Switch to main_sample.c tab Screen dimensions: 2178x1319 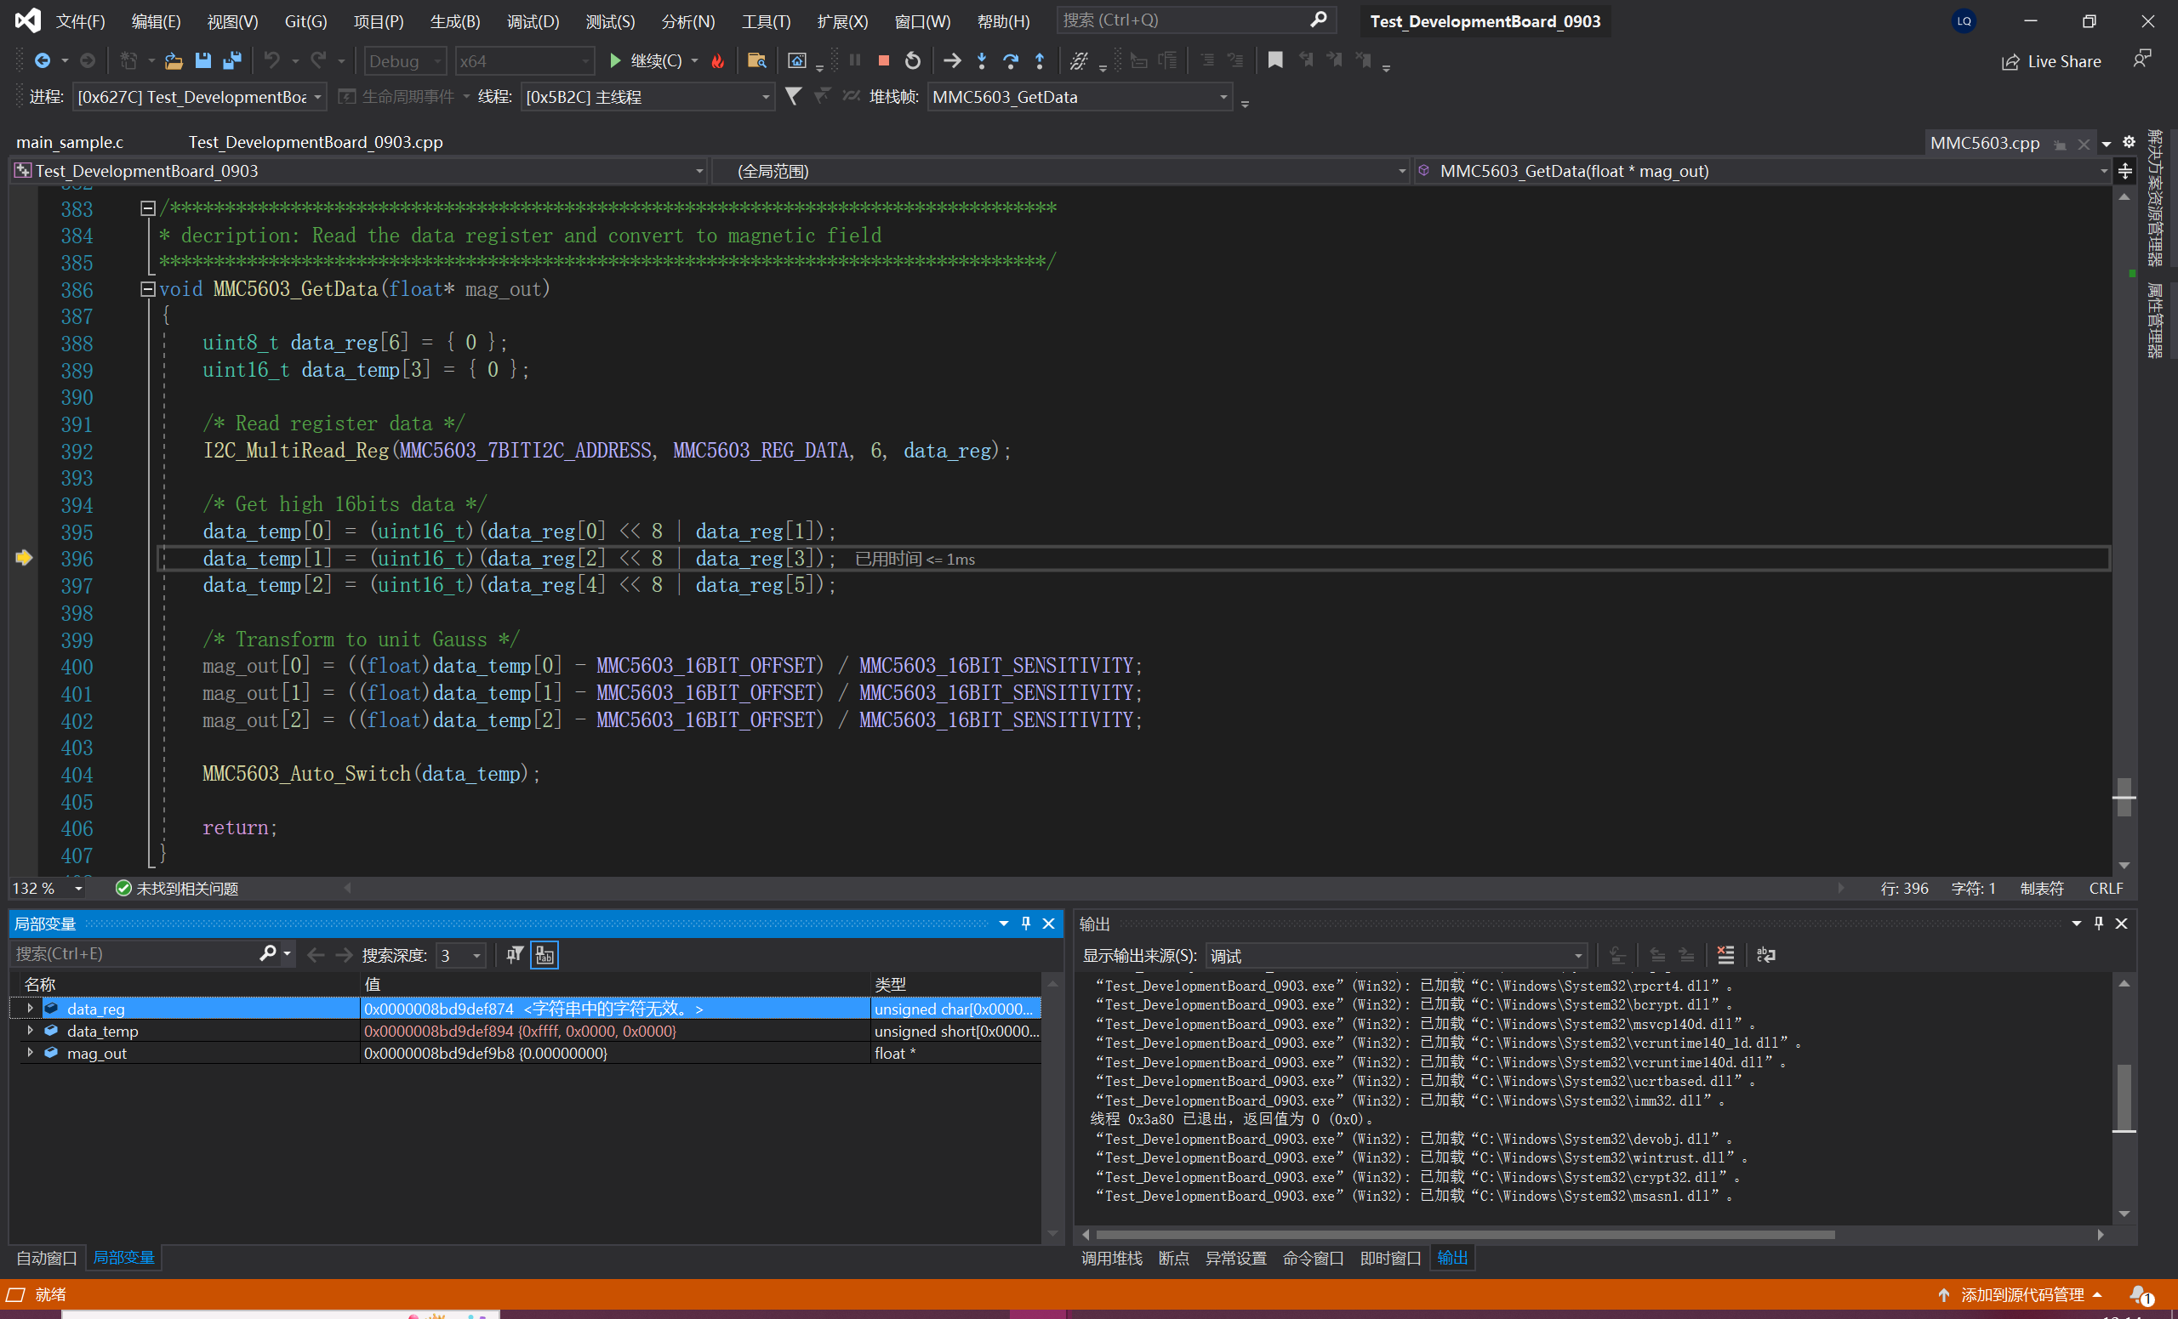click(x=70, y=141)
